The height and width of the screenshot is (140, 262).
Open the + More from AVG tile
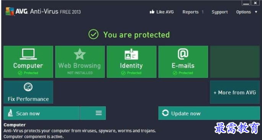[x=235, y=92]
